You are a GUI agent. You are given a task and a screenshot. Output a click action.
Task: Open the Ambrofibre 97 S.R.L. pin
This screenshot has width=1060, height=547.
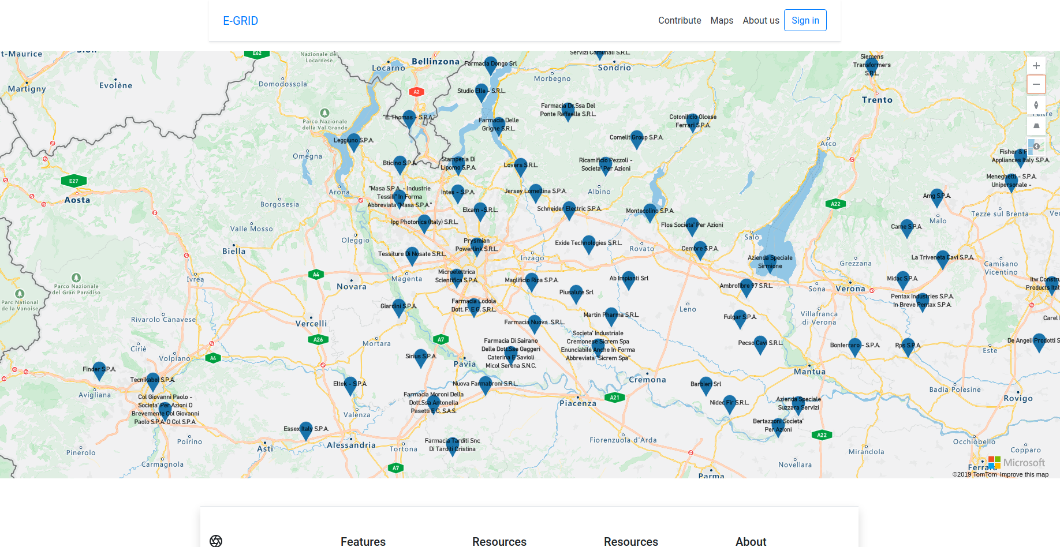pos(747,288)
